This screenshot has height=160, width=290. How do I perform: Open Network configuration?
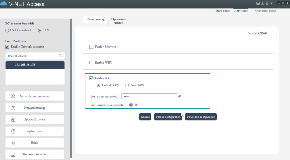[x=35, y=96]
